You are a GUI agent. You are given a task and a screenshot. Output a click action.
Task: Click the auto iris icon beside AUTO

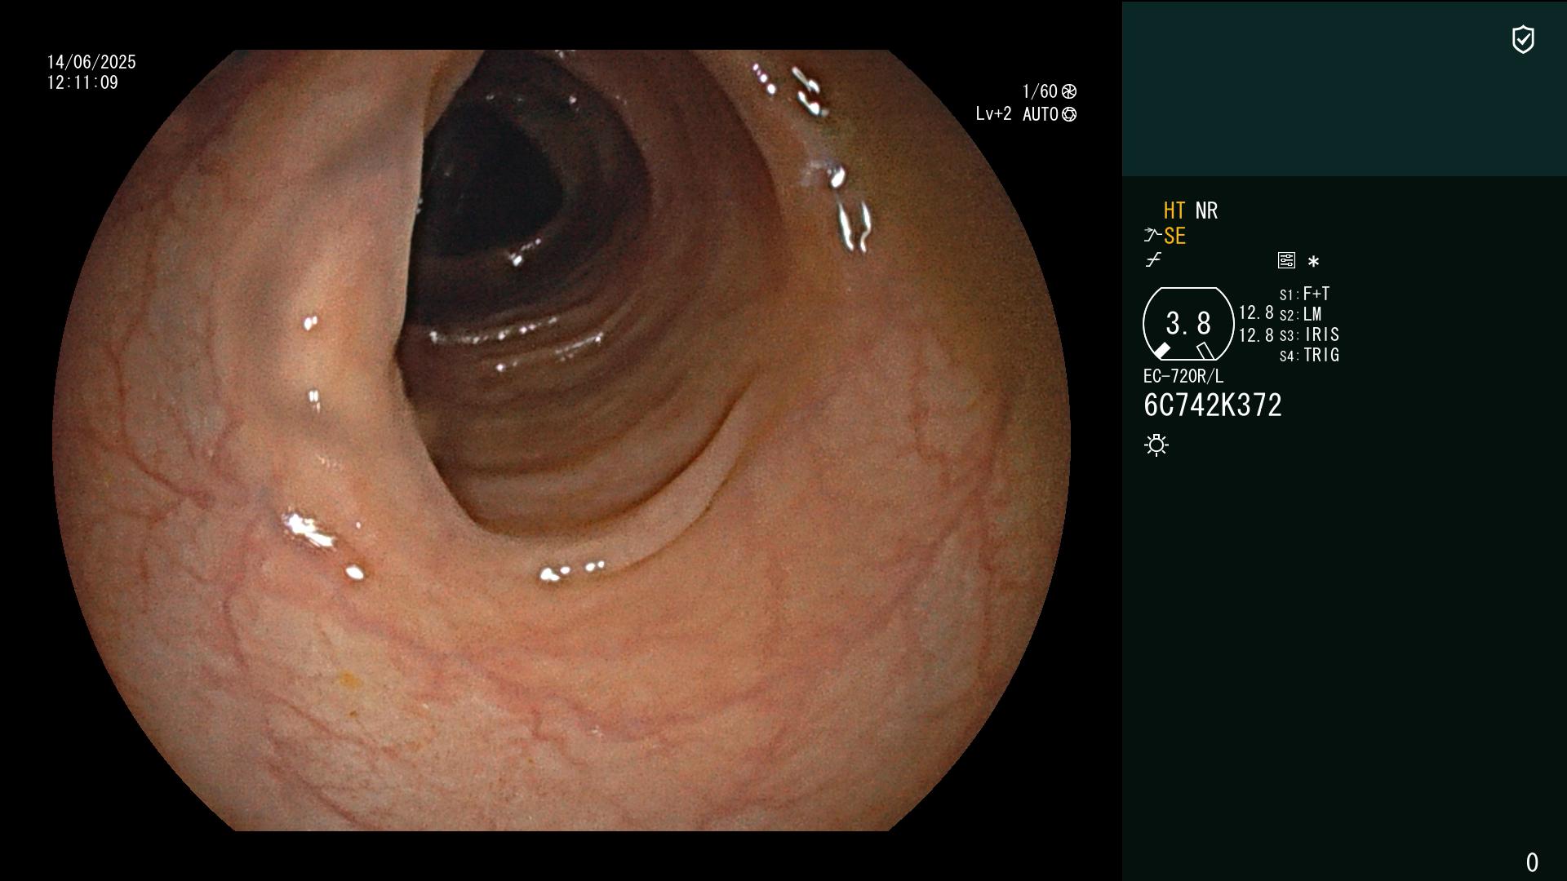coord(1069,114)
